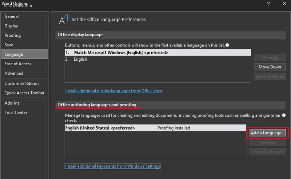Open the General options category
Screen dimensions: 291x179
tap(12, 16)
